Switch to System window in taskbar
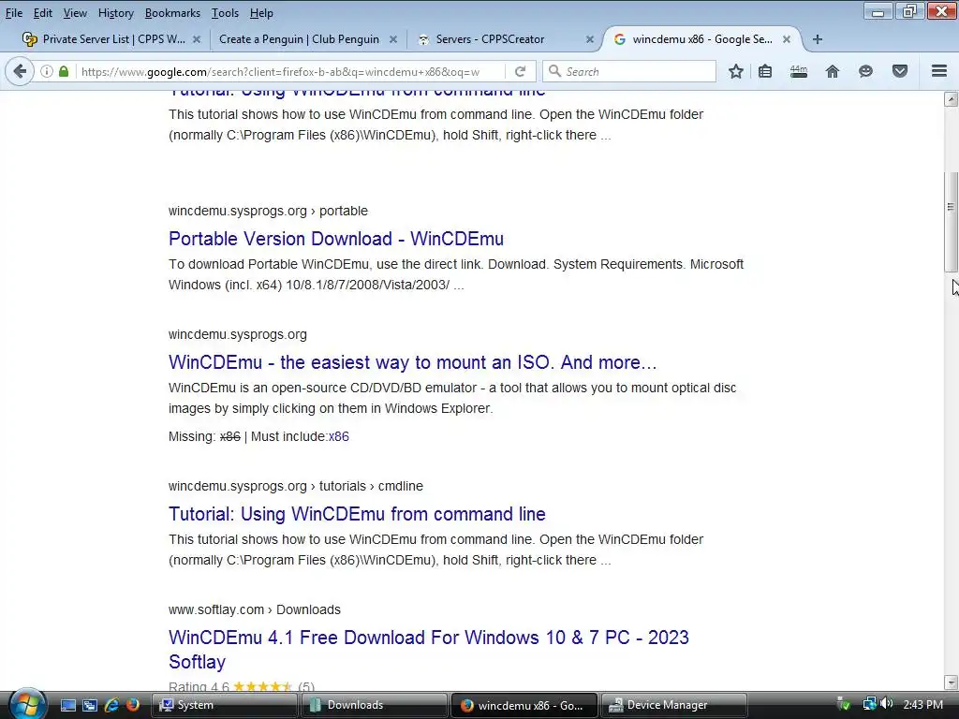The height and width of the screenshot is (719, 959). pos(224,705)
